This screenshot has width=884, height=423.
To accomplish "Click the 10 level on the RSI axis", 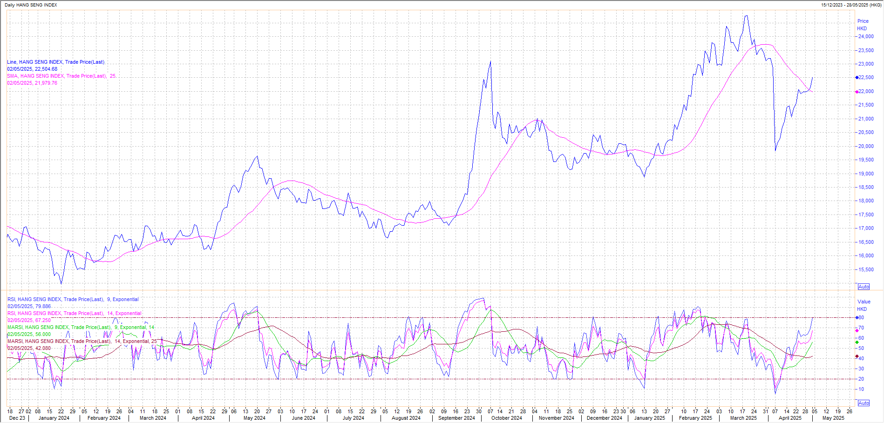I will tap(861, 389).
